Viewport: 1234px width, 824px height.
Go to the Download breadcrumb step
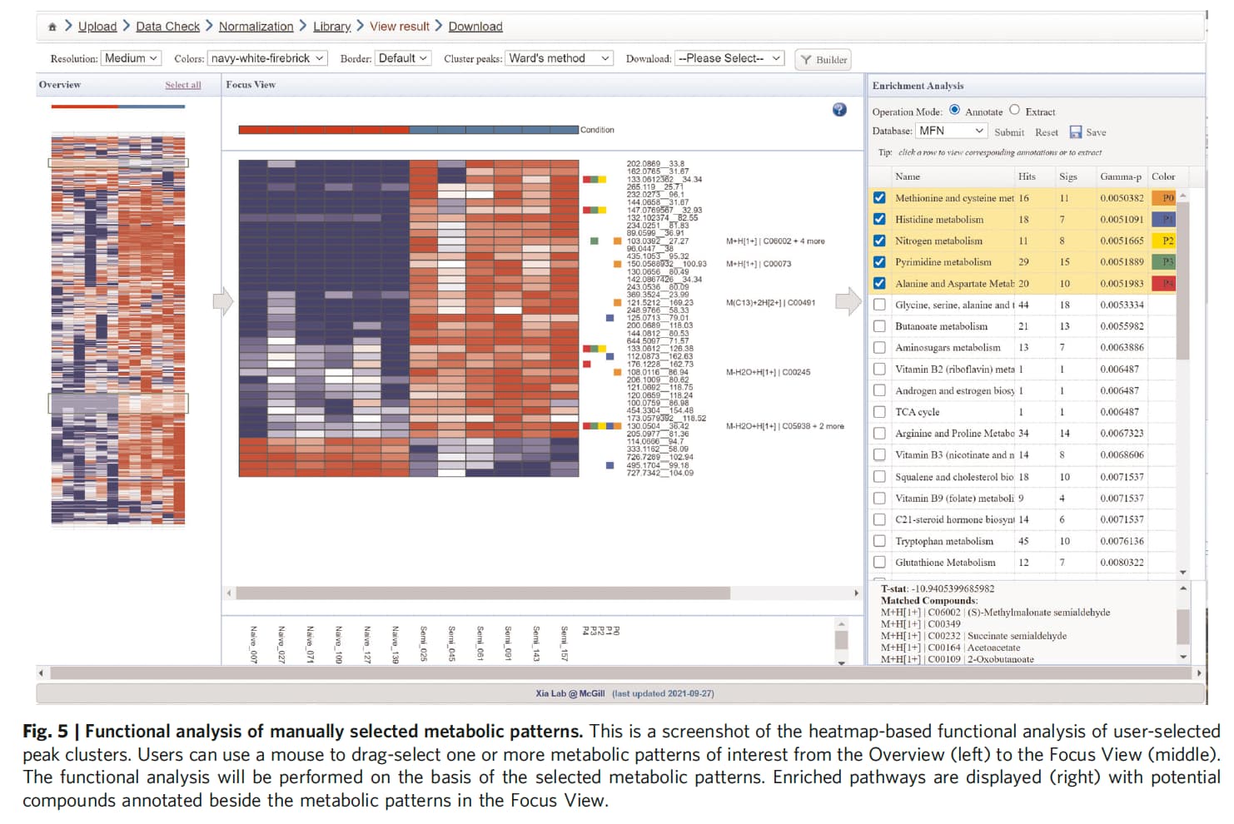(475, 27)
